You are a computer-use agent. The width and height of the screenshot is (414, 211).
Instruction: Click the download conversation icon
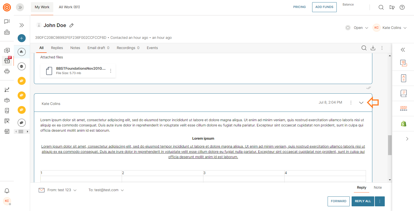(373, 48)
